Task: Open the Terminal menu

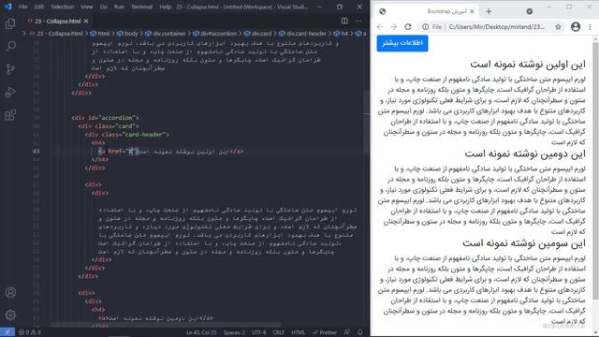Action: click(141, 7)
